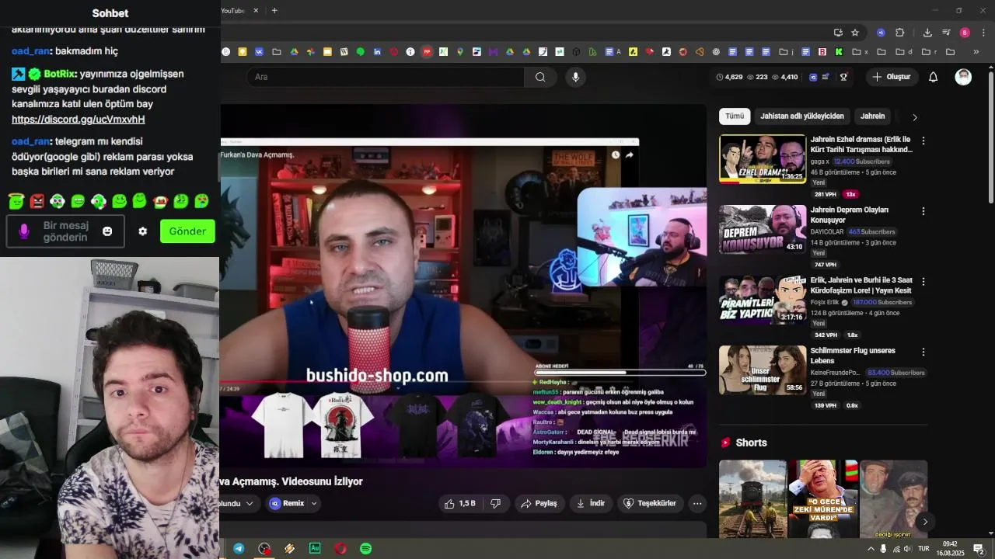Open Opera from the taskbar
995x559 pixels.
(x=340, y=548)
